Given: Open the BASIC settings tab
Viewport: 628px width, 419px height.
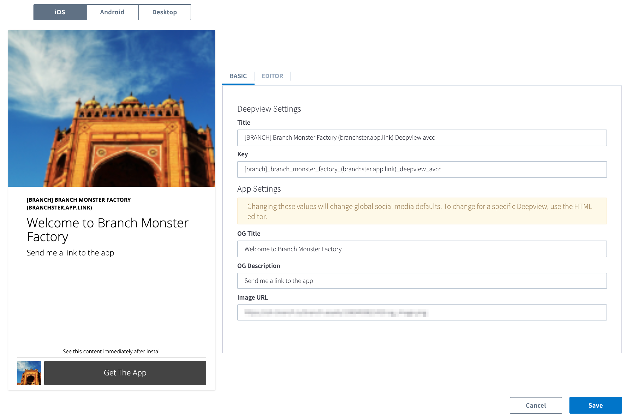Looking at the screenshot, I should 238,76.
